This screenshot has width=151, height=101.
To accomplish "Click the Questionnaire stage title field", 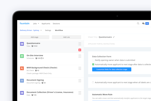I will click(x=105, y=37).
